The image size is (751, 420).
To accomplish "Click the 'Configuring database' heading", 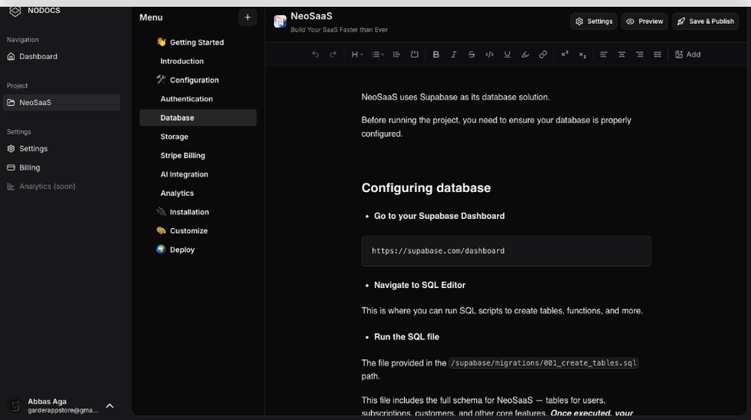I will (426, 188).
